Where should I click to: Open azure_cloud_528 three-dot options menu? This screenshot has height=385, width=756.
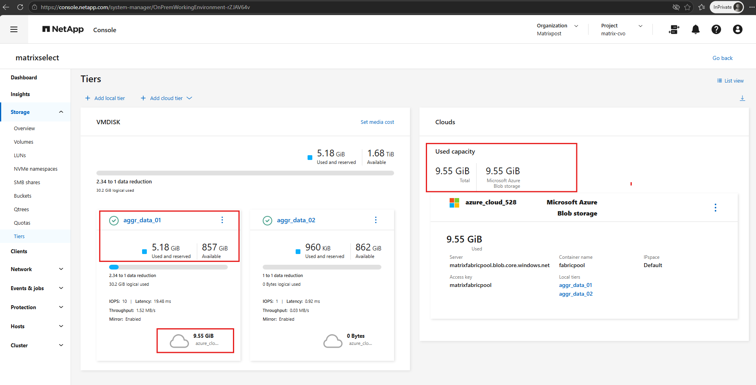715,208
